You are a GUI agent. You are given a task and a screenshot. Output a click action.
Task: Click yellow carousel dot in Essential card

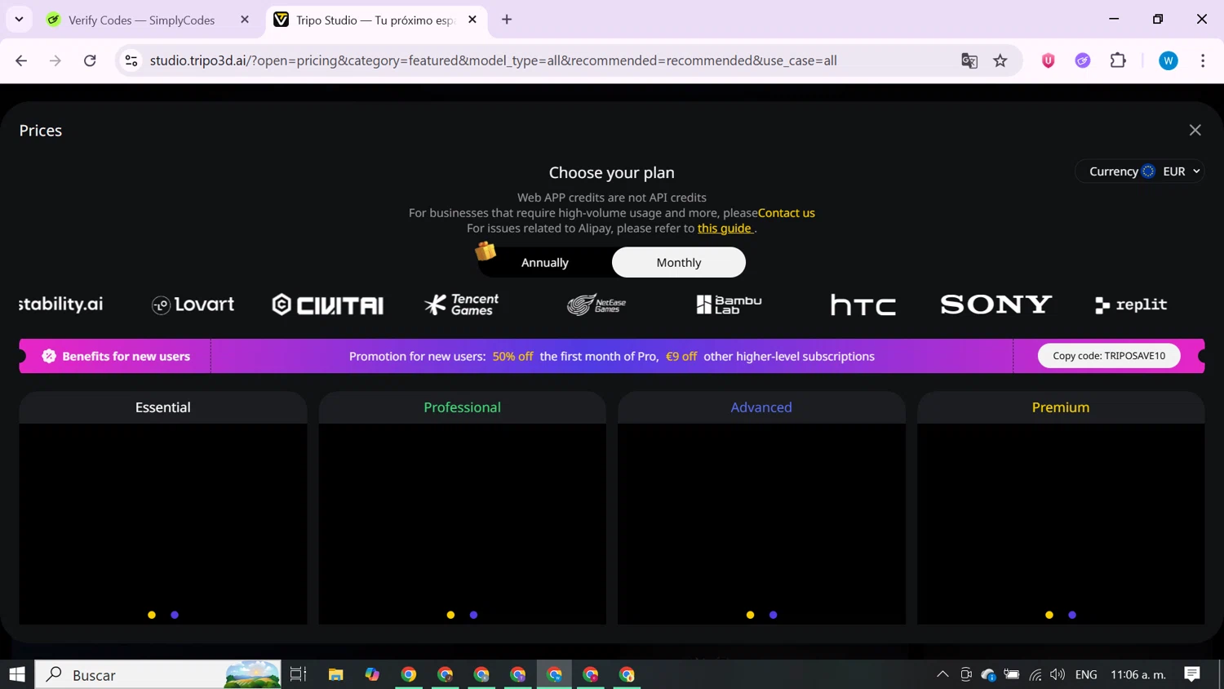pos(152,615)
